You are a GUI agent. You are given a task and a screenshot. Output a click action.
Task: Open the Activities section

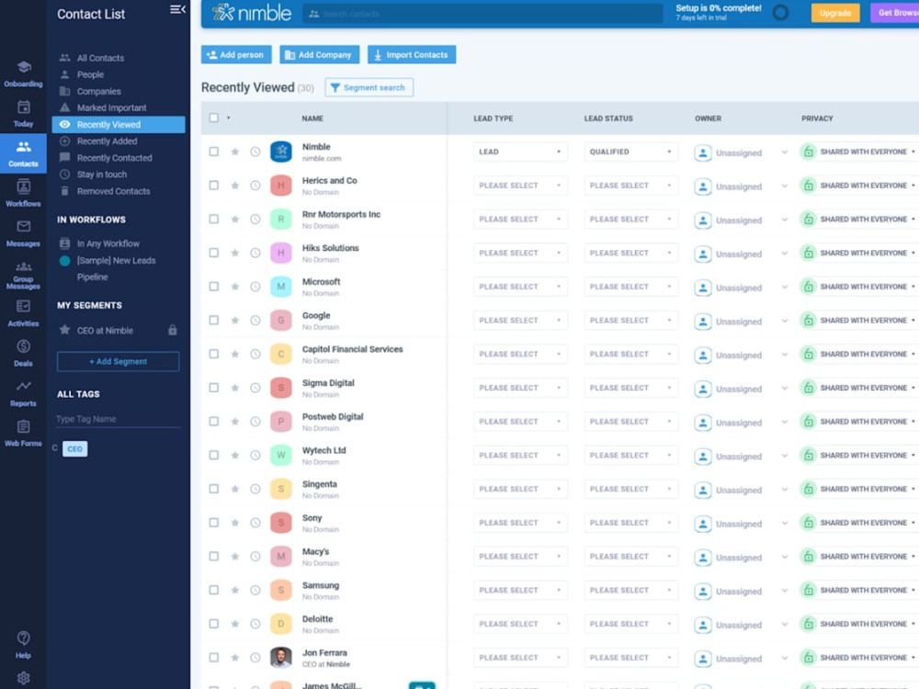(24, 313)
